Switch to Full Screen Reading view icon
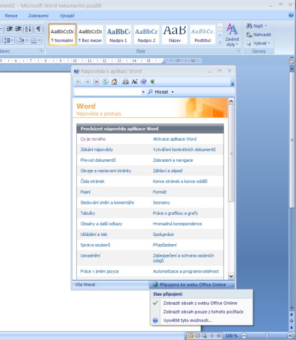The image size is (296, 340). click(197, 336)
